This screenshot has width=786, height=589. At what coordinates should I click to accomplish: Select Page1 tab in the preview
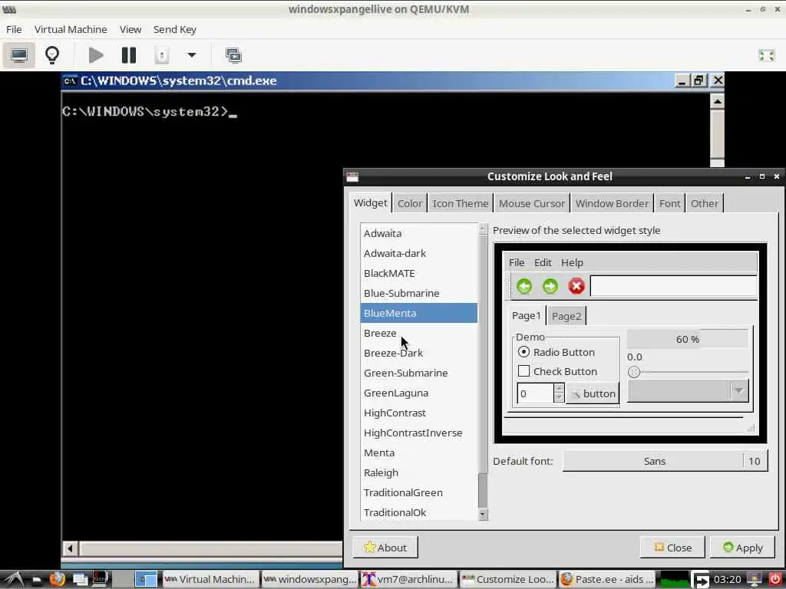pos(527,315)
